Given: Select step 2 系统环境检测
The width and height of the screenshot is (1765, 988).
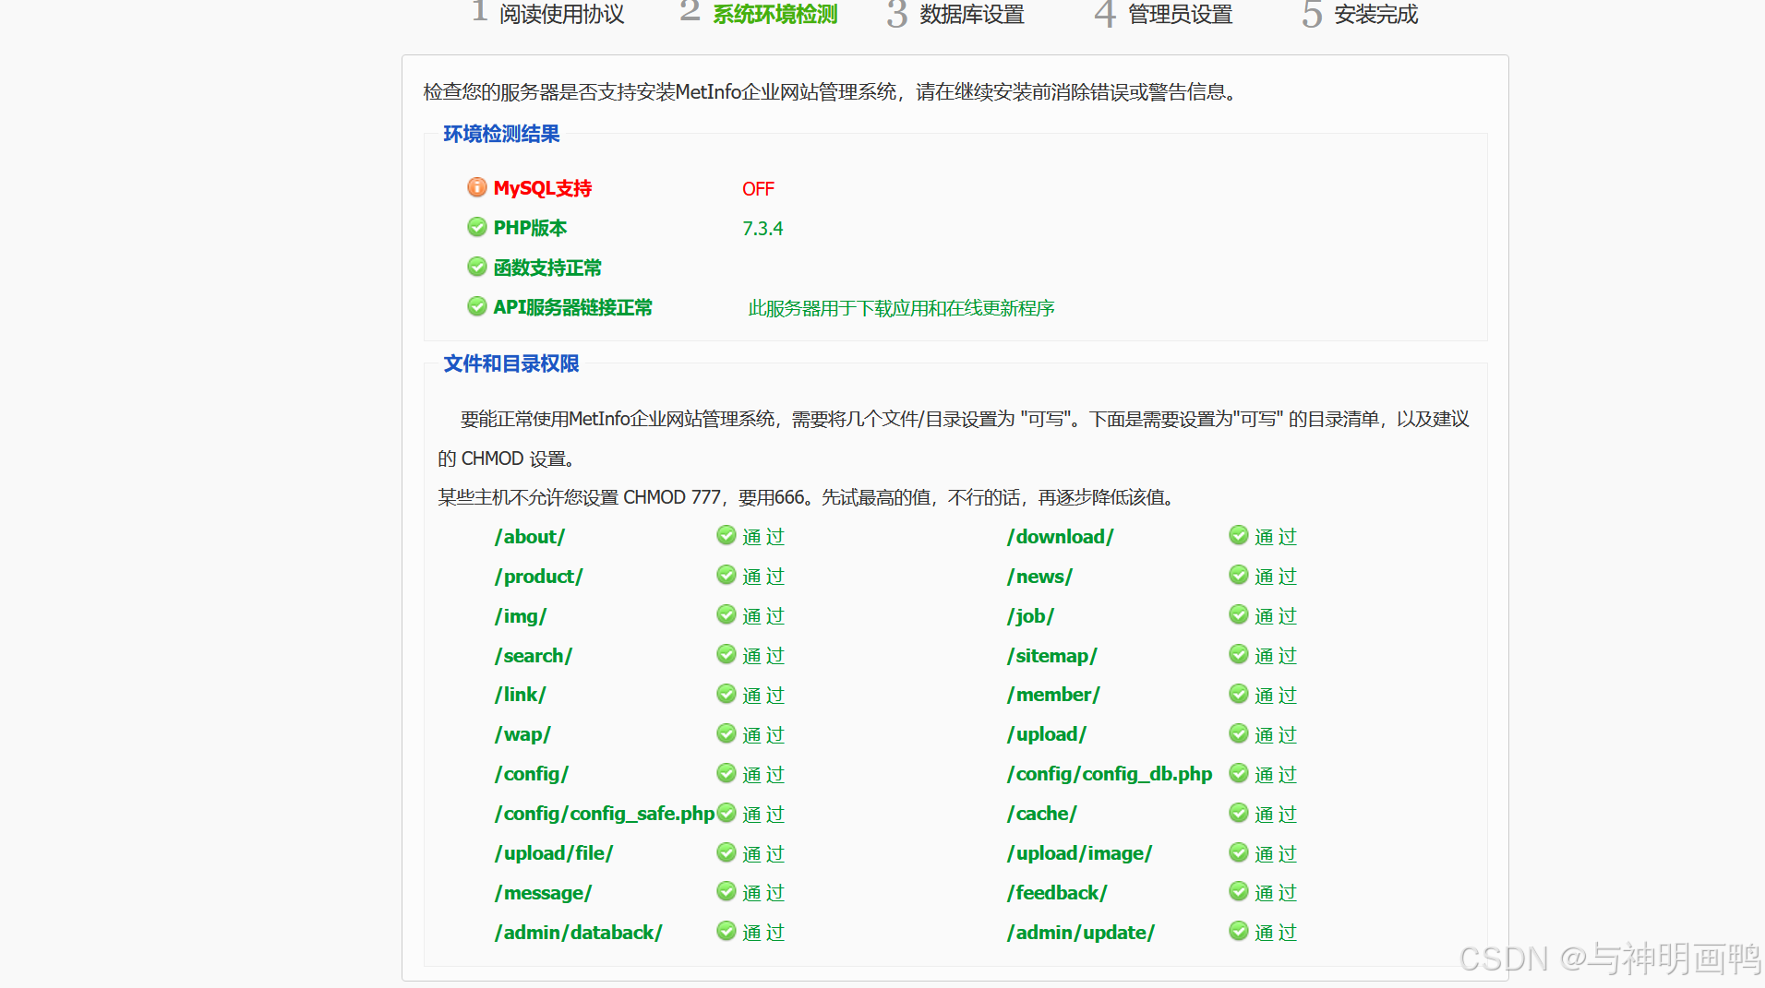Looking at the screenshot, I should coord(759,14).
